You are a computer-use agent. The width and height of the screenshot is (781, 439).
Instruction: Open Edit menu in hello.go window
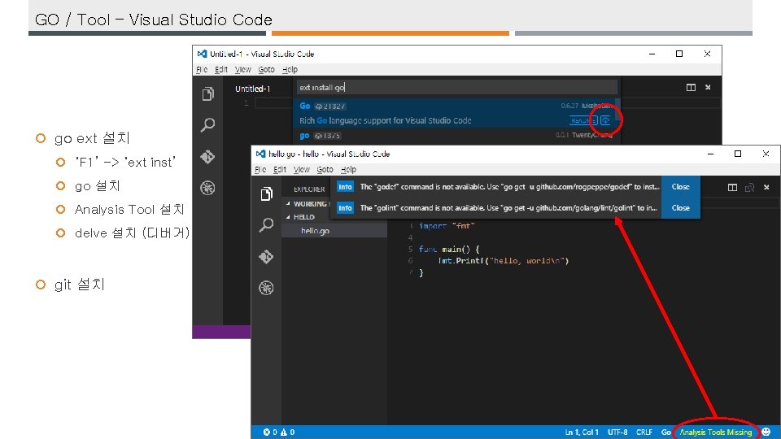tap(280, 169)
